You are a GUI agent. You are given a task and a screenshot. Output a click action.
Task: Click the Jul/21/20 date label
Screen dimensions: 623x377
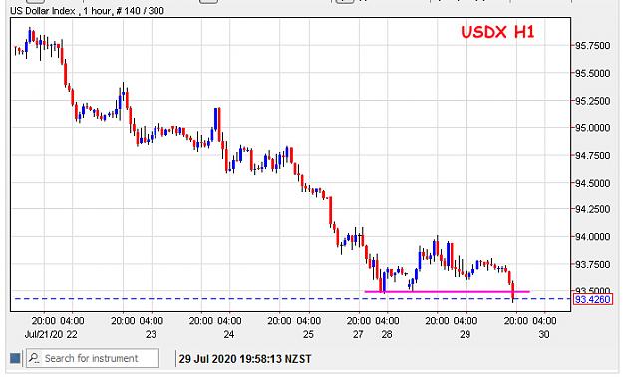(44, 334)
